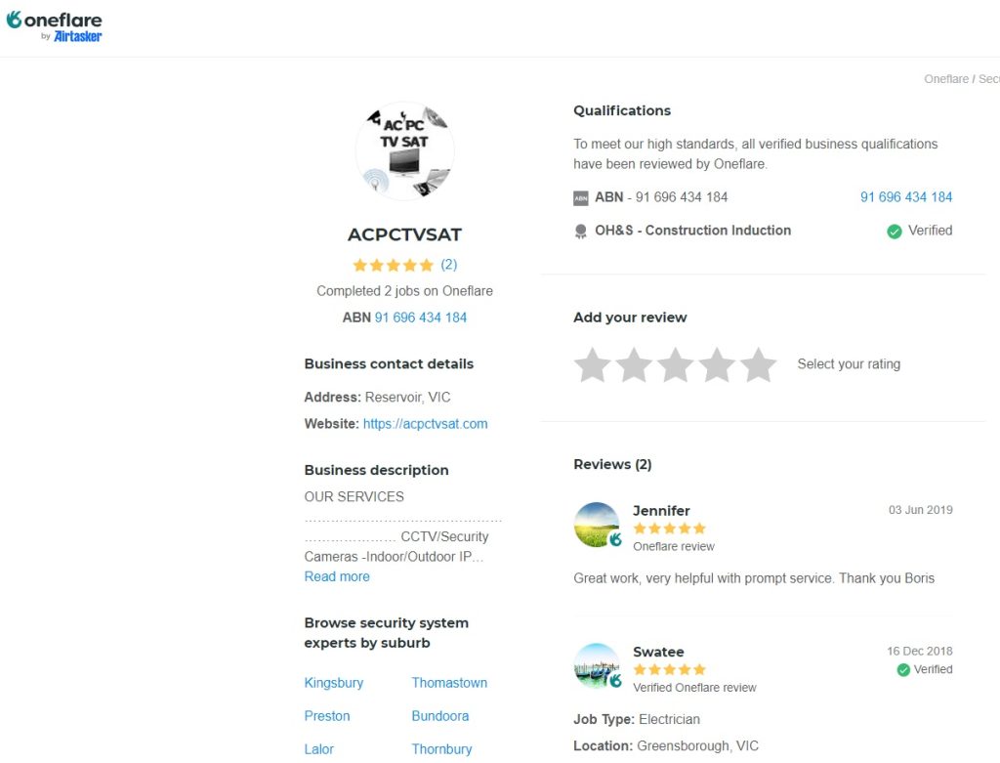The height and width of the screenshot is (763, 1000).
Task: Click the Oneflare breadcrumb link
Action: (x=946, y=79)
